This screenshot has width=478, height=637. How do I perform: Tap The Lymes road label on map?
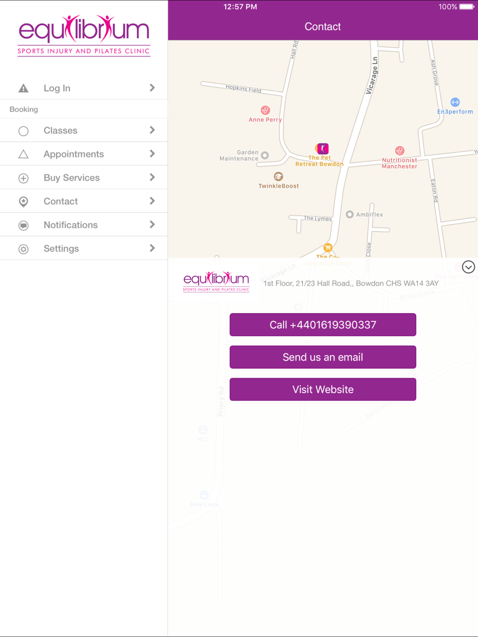pos(318,218)
